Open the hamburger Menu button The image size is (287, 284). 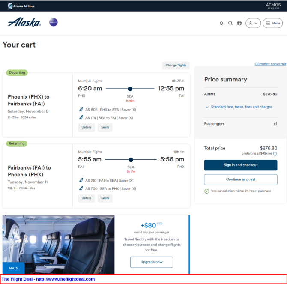[273, 23]
